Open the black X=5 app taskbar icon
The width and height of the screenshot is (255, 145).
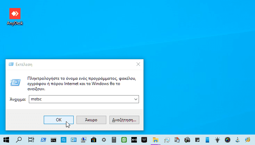click(134, 140)
